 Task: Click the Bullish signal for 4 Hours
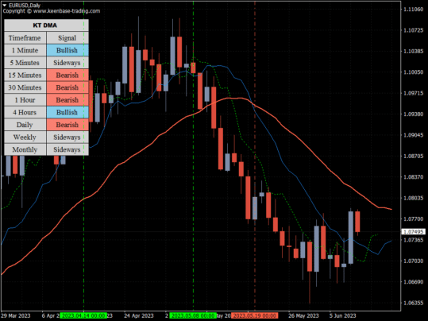pyautogui.click(x=67, y=112)
